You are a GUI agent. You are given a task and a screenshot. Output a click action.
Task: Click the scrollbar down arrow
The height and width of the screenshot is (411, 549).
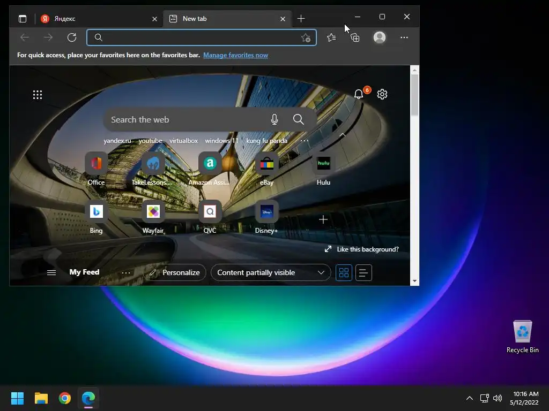[414, 281]
